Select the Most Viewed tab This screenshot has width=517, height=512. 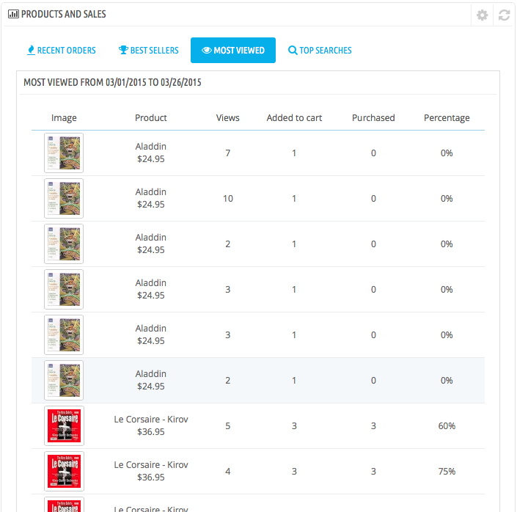(233, 50)
